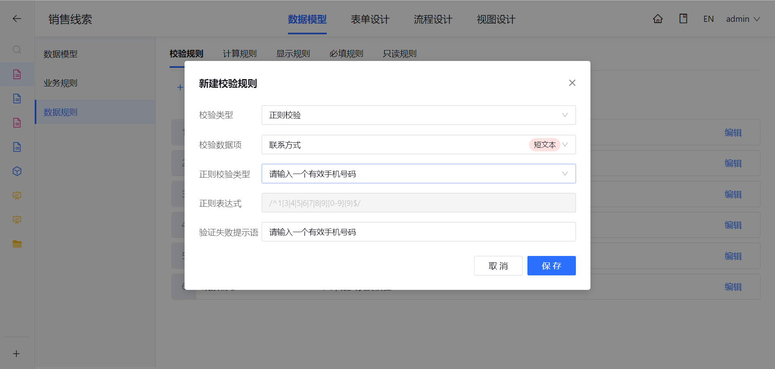Viewport: 775px width, 369px height.
Task: Click the 取消 button
Action: point(498,266)
